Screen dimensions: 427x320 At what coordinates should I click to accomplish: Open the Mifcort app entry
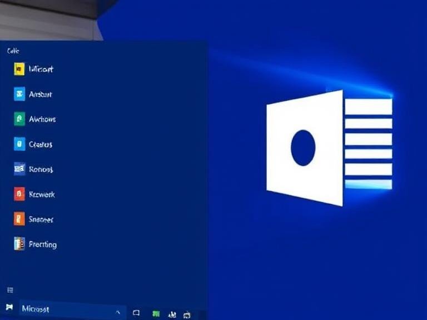[x=41, y=69]
